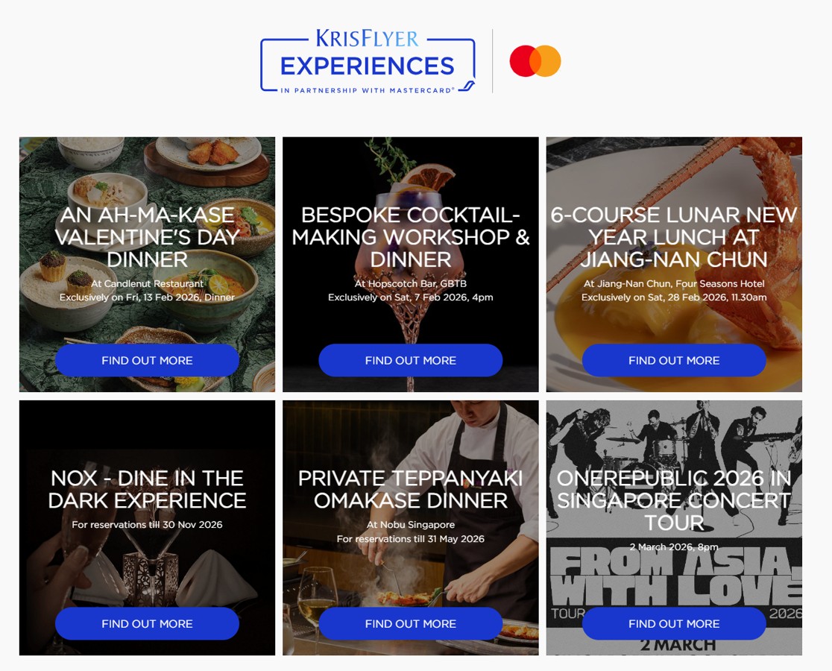The width and height of the screenshot is (832, 671).
Task: Tap Find Out More for Teppanyaki Omakase dinner
Action: [410, 623]
